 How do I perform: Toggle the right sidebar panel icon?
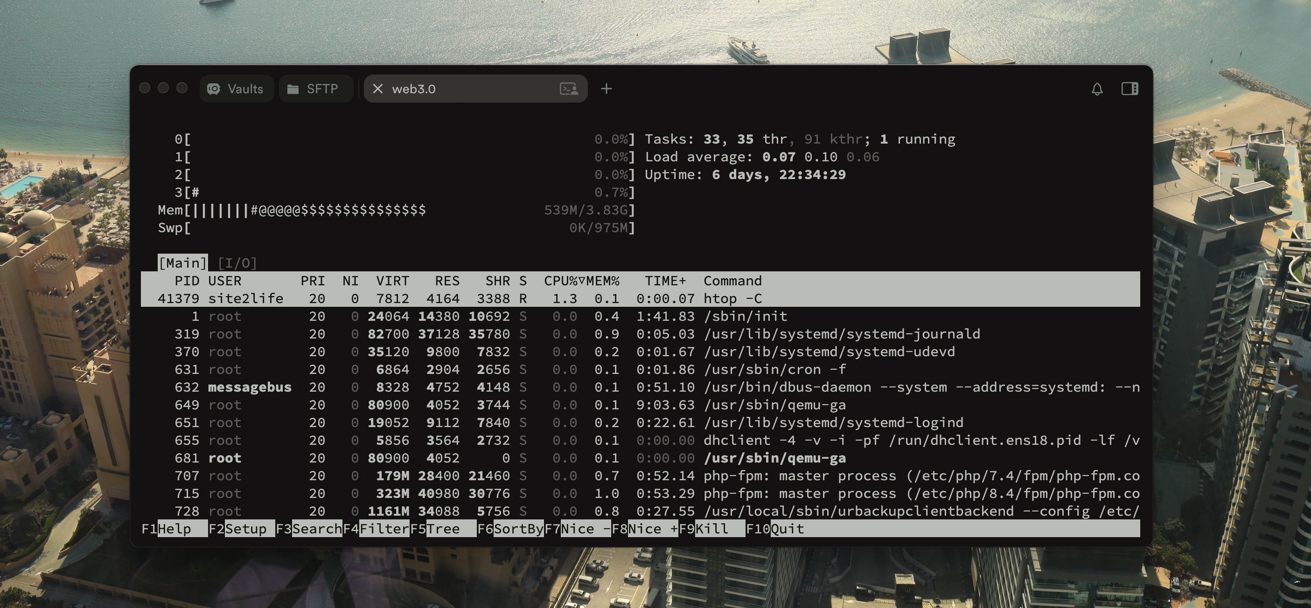(1130, 89)
